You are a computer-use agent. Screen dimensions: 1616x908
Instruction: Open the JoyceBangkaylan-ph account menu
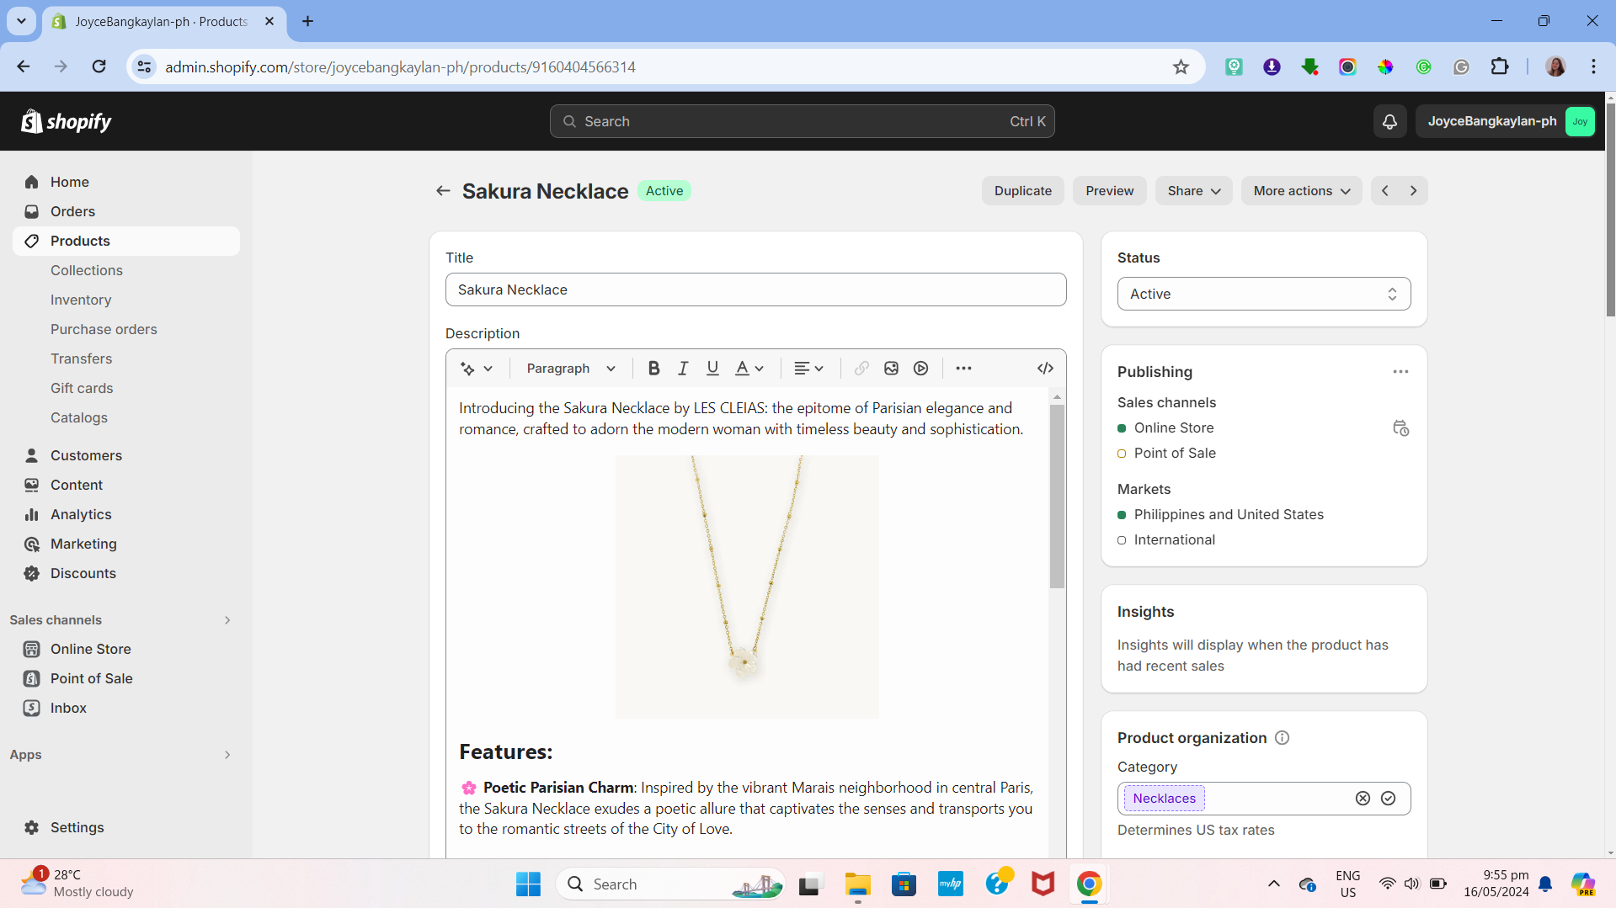click(1505, 122)
